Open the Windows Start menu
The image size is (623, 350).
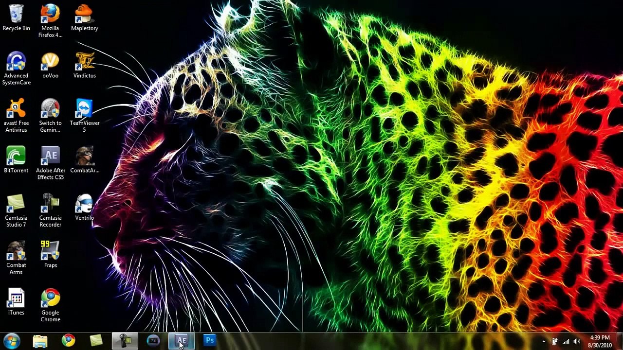(12, 341)
